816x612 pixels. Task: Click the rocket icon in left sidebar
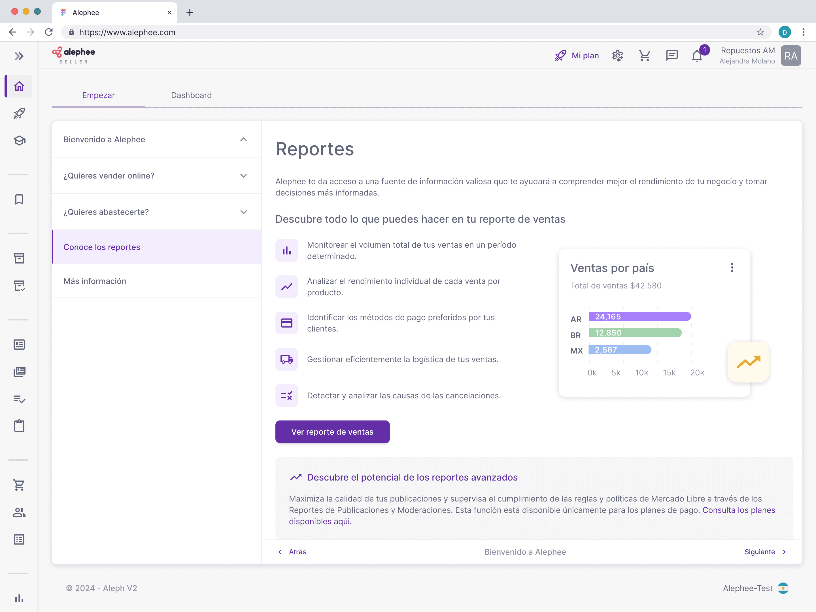[19, 113]
